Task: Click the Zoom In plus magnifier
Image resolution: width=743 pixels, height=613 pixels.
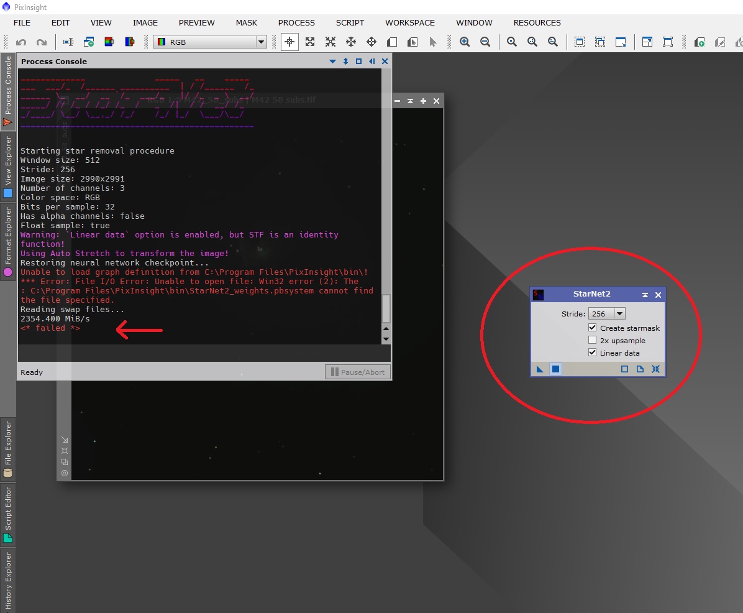Action: [465, 42]
